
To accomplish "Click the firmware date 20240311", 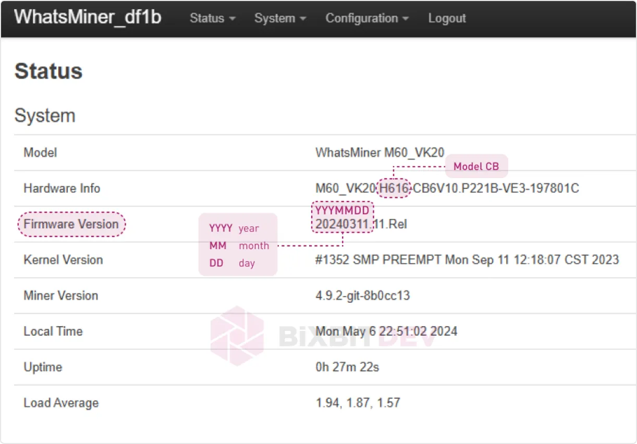I will [343, 225].
